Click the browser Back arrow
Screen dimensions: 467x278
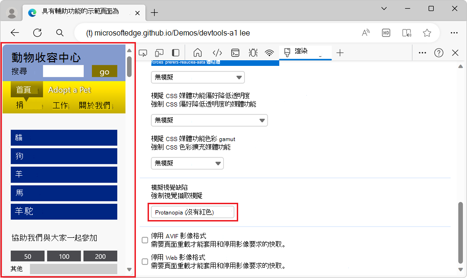coord(14,33)
